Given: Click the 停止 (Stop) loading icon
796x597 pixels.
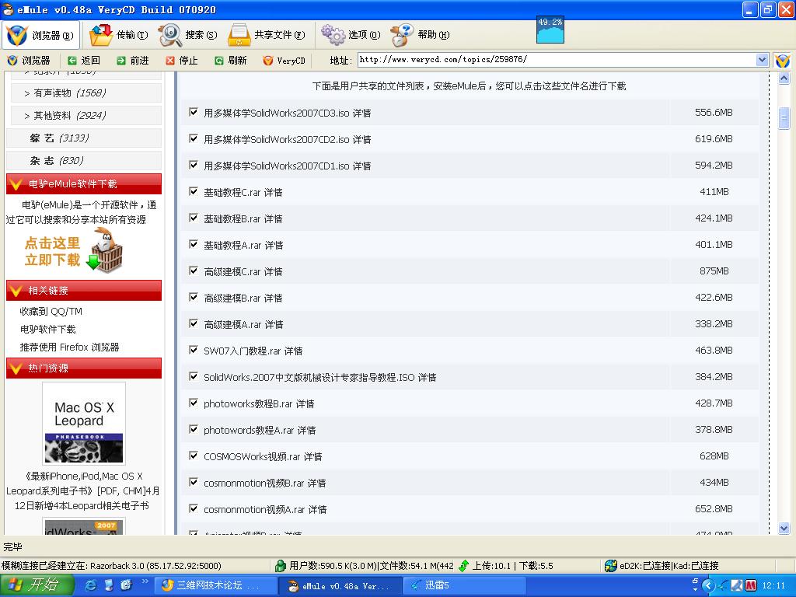Looking at the screenshot, I should point(170,61).
